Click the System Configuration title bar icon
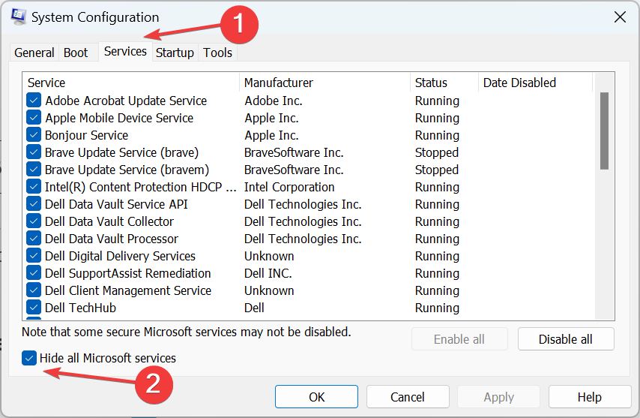Viewport: 640px width, 418px height. tap(19, 17)
